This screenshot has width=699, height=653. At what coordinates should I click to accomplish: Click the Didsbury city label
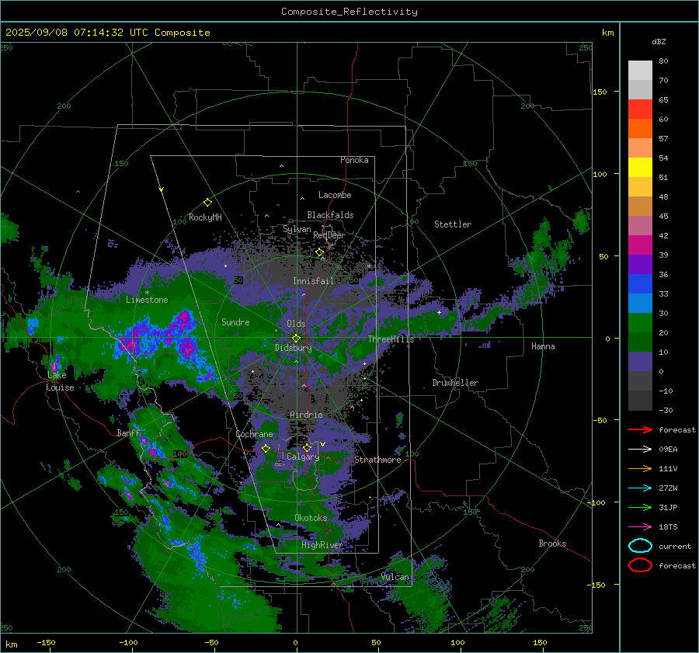point(293,348)
